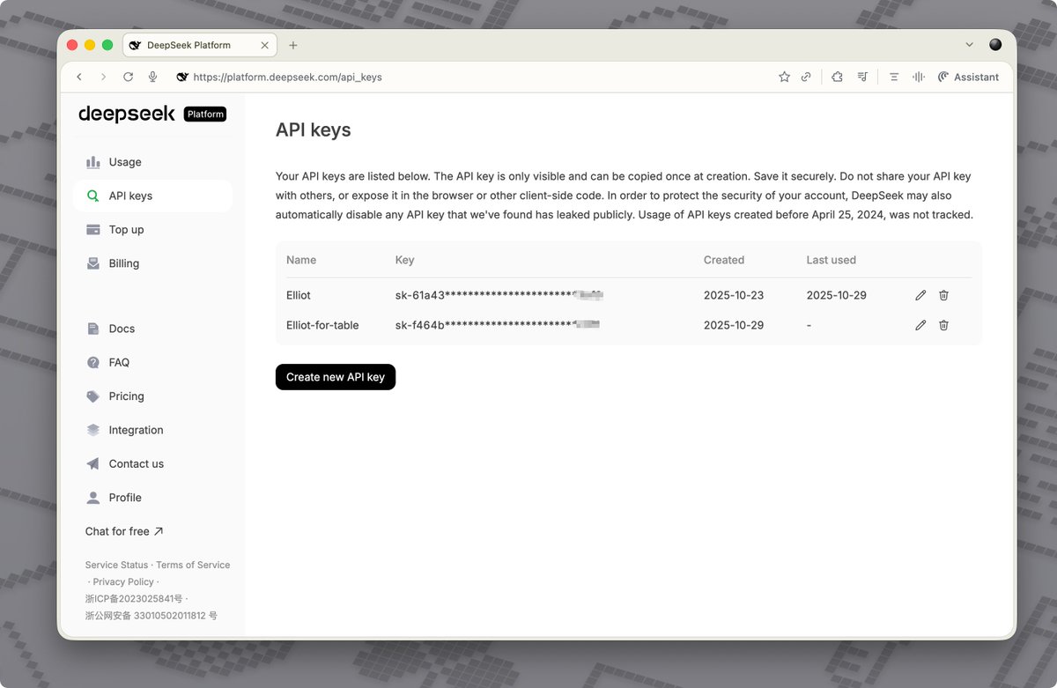This screenshot has width=1057, height=688.
Task: Click the reader lines icon in toolbar
Action: [894, 77]
